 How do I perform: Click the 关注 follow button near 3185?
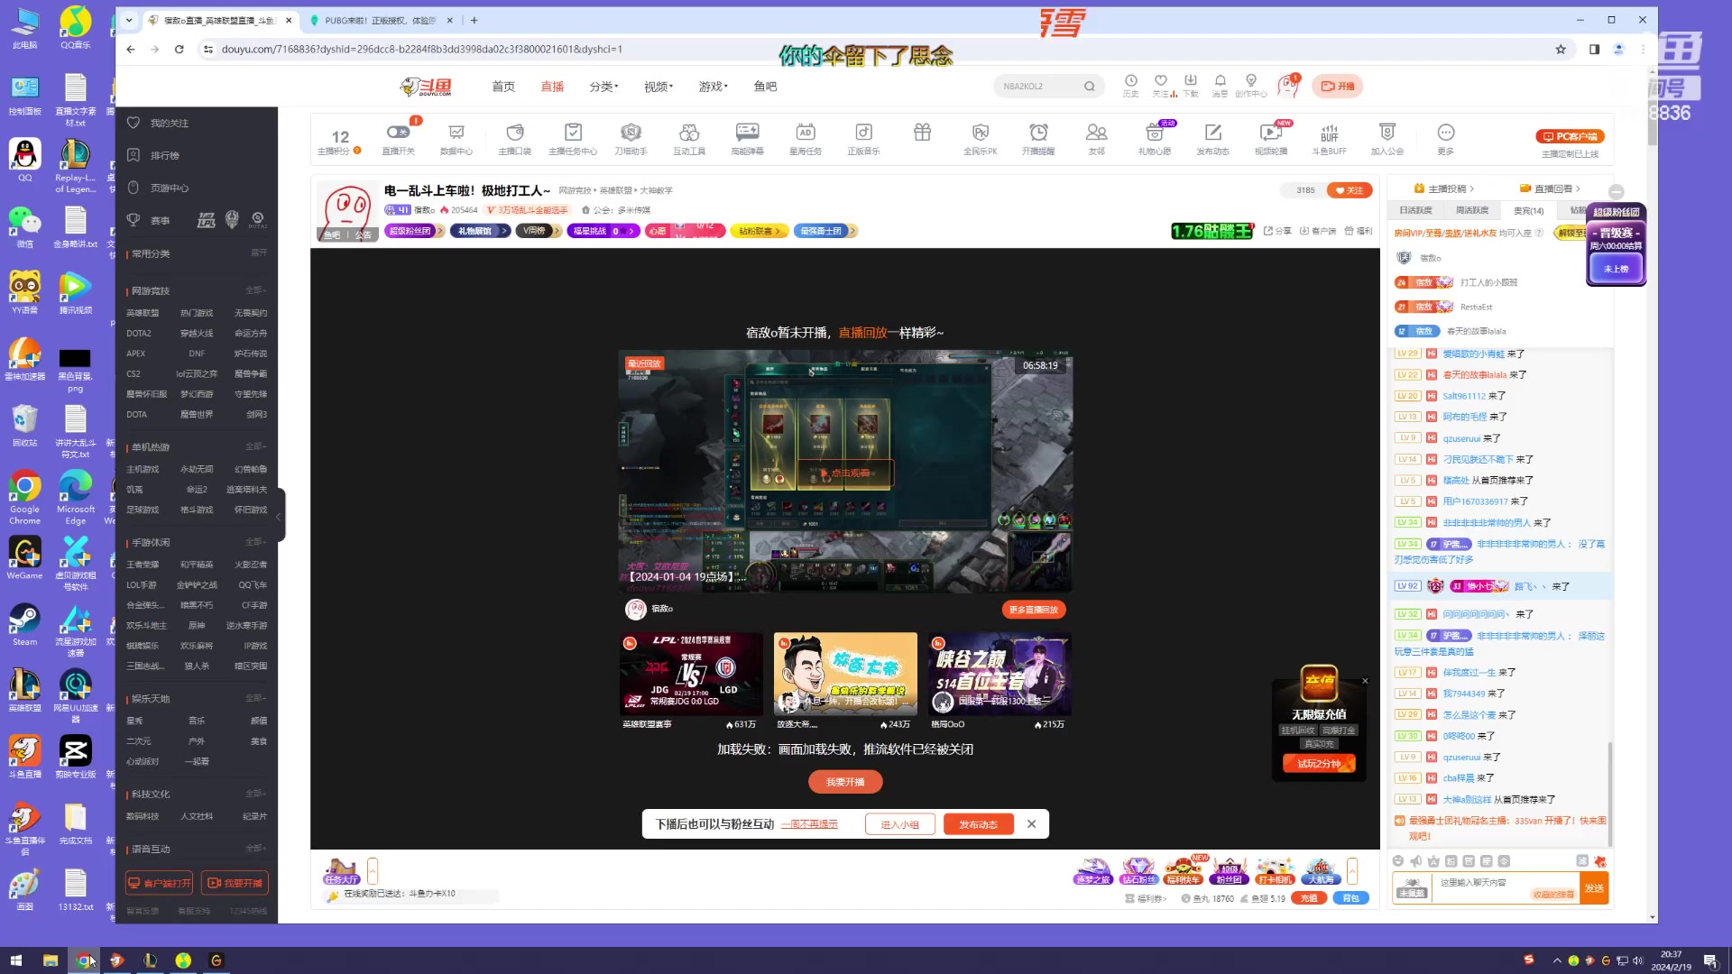click(1350, 190)
